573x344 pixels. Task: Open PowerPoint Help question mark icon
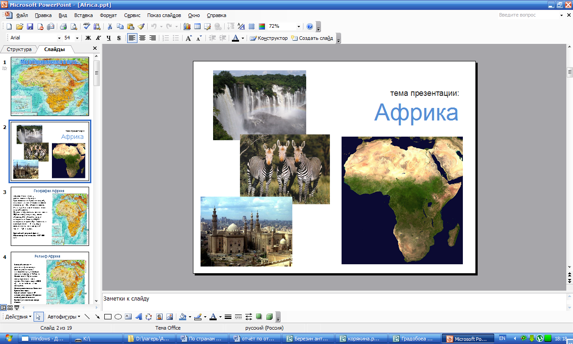click(310, 26)
